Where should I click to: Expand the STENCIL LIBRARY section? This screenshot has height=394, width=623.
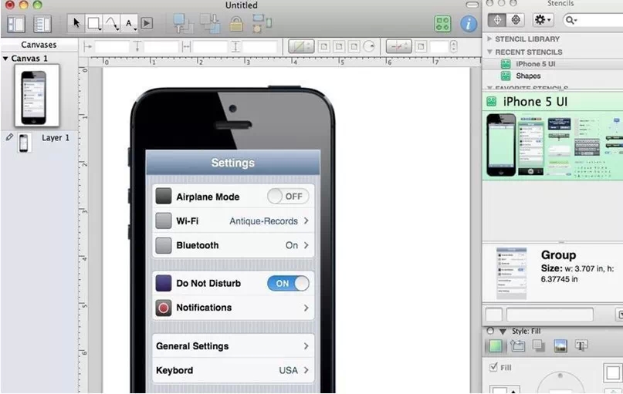pyautogui.click(x=489, y=39)
